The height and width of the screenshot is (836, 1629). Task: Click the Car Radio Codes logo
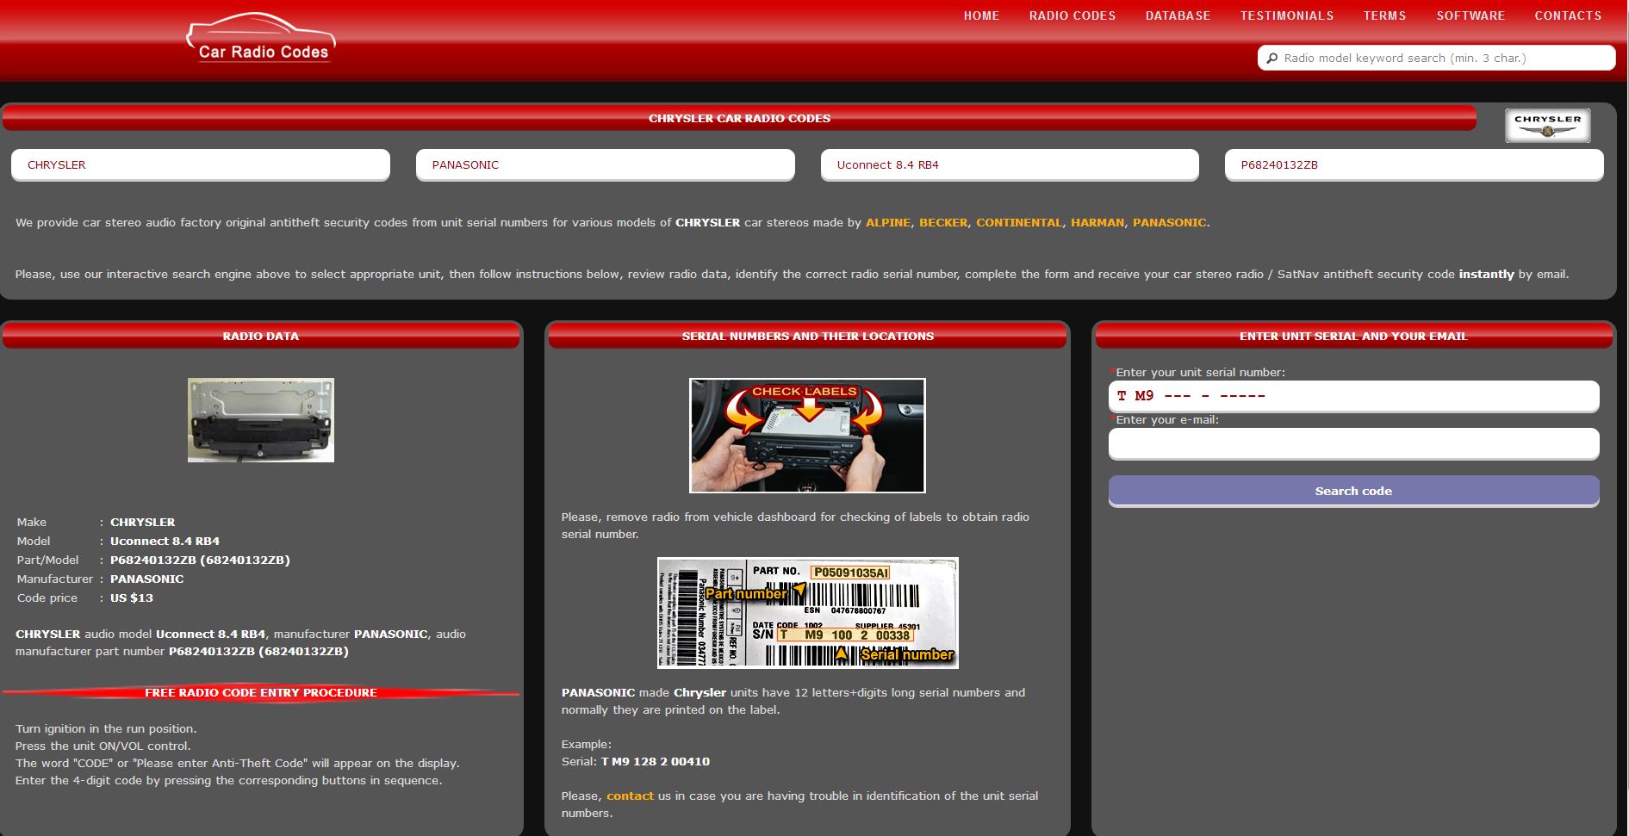point(261,40)
